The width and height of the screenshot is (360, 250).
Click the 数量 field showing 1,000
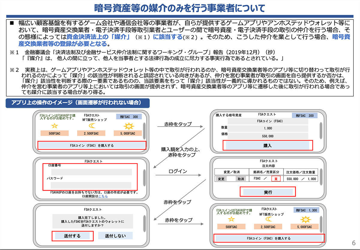(x=268, y=128)
